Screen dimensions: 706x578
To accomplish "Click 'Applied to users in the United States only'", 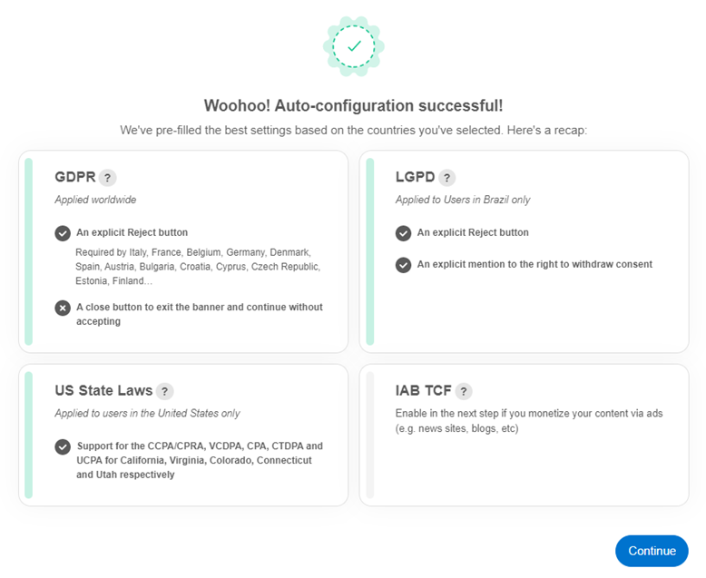I will [147, 413].
